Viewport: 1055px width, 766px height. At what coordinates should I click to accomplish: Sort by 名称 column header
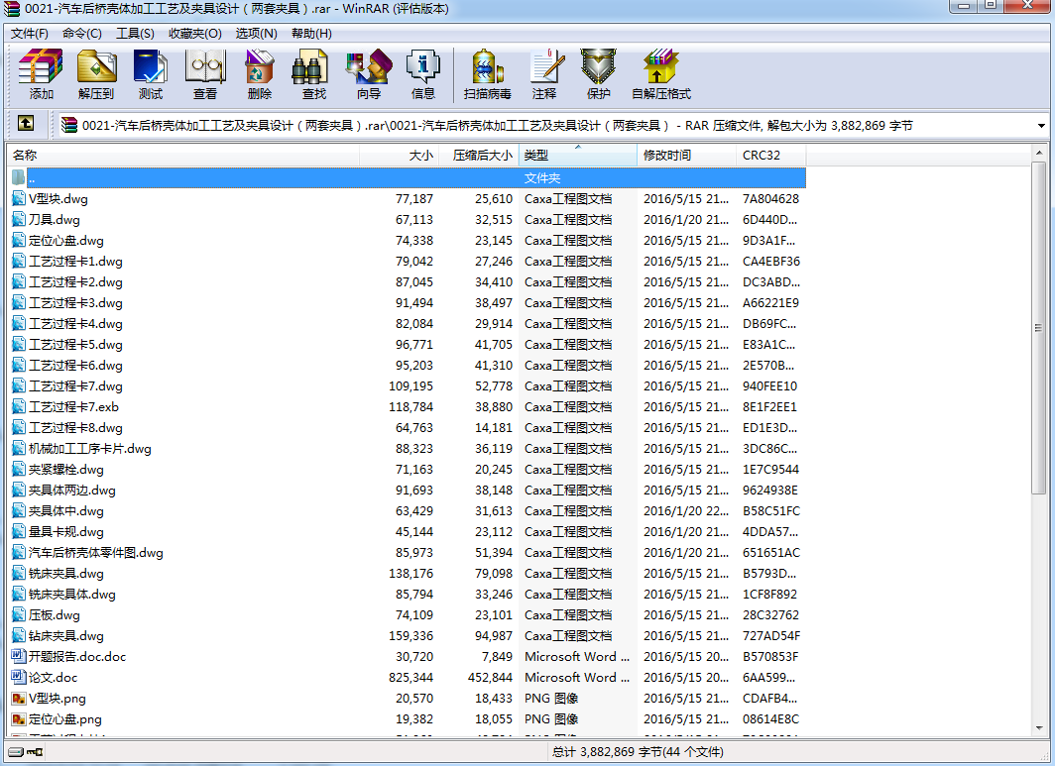[183, 156]
